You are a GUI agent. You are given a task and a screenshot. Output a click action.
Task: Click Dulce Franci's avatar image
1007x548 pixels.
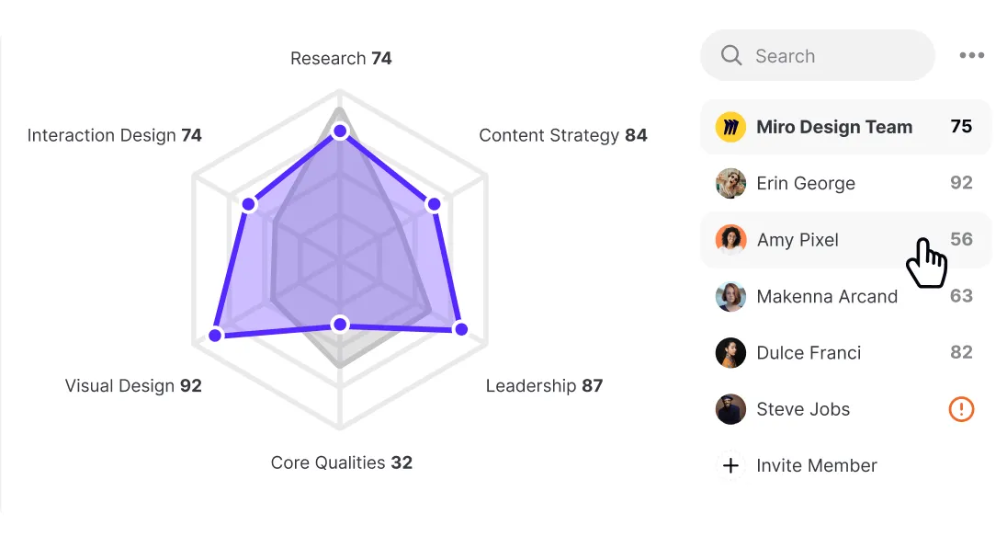click(730, 353)
